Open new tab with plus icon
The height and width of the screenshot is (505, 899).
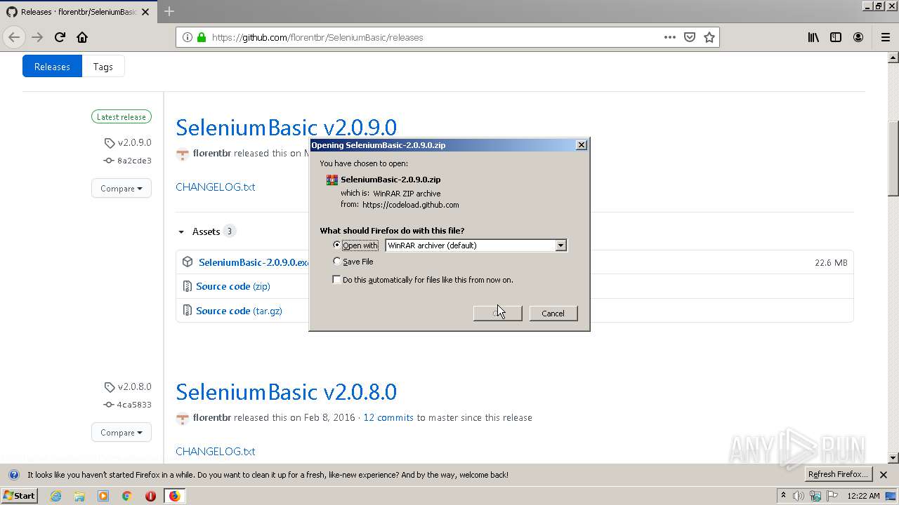169,11
